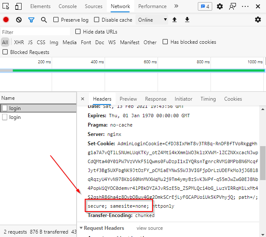Click scrollbar up arrow in headers pane
The height and width of the screenshot is (237, 266).
click(x=263, y=109)
